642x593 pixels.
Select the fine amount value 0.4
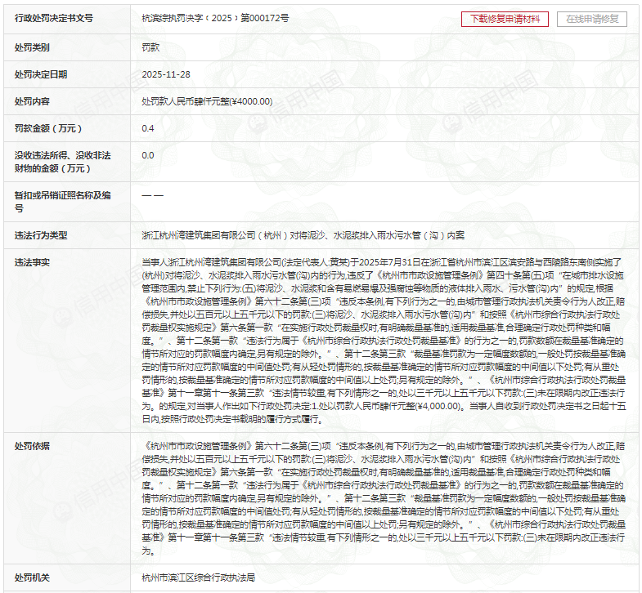coord(148,128)
